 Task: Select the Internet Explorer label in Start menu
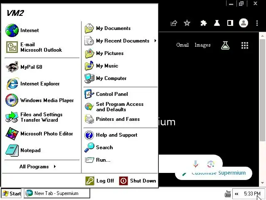click(40, 84)
